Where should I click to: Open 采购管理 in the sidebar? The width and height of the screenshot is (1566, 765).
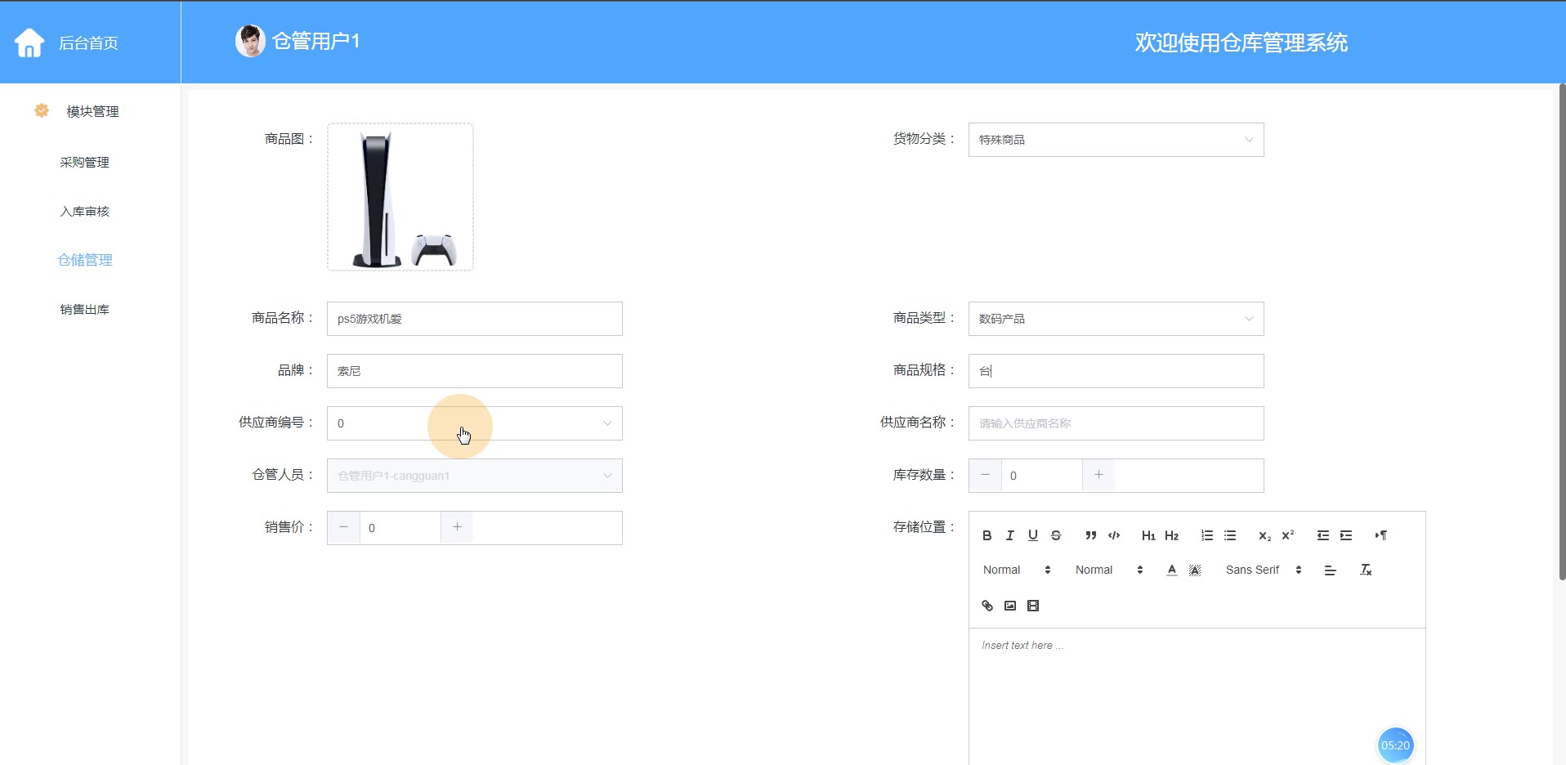click(84, 162)
